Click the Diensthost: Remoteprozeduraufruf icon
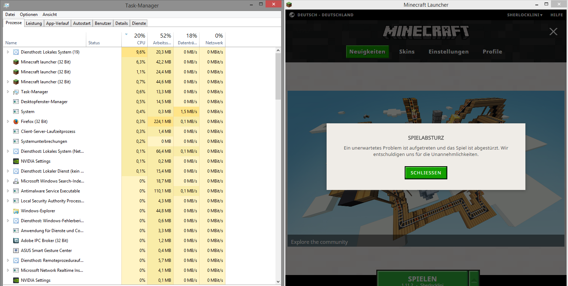Image resolution: width=568 pixels, height=286 pixels. coord(16,260)
